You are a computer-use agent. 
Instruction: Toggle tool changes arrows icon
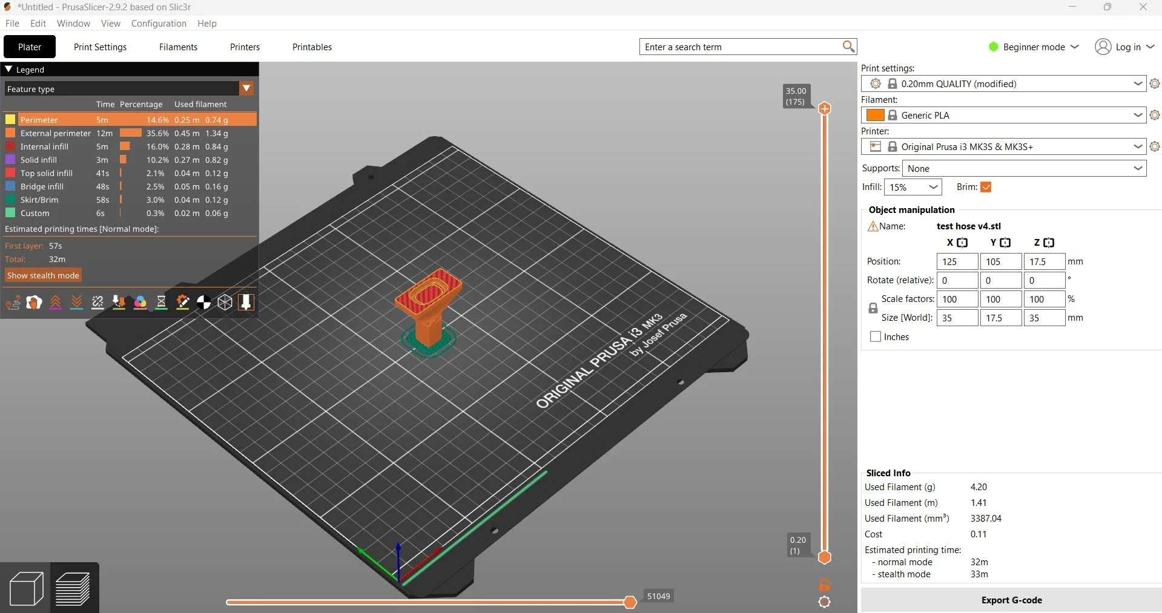119,302
